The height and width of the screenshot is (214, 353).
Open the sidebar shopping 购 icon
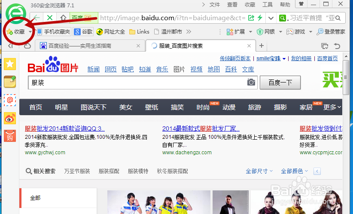click(x=10, y=136)
